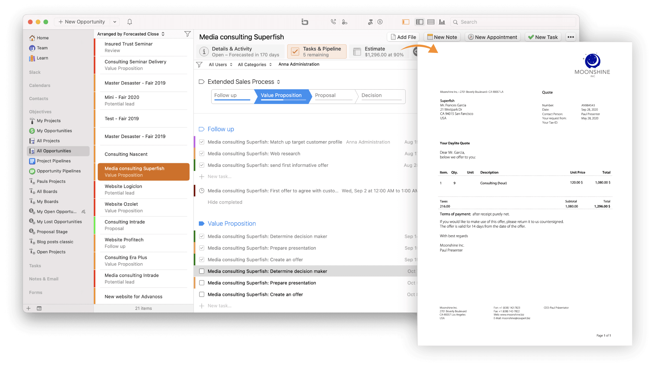Open Opportunity Pipelines in the sidebar
Viewport: 652px width, 366px height.
point(55,171)
